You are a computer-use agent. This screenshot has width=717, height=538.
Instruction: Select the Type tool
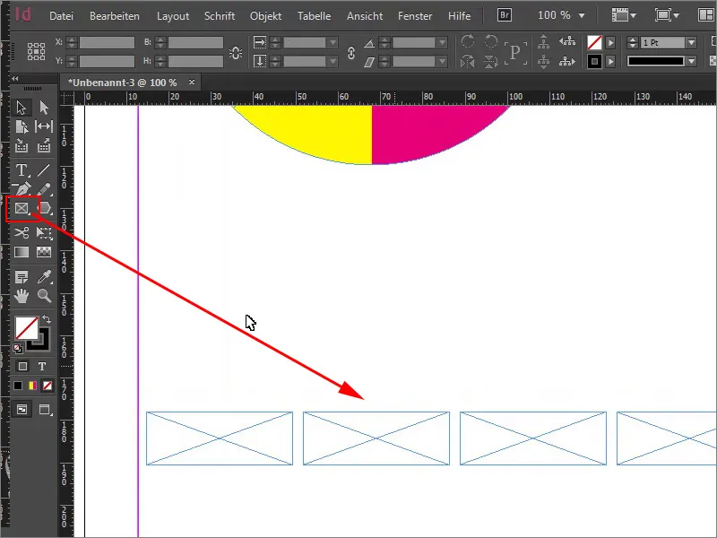tap(21, 170)
